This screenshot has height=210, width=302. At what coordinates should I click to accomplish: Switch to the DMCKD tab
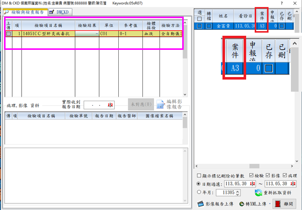[x=59, y=12]
